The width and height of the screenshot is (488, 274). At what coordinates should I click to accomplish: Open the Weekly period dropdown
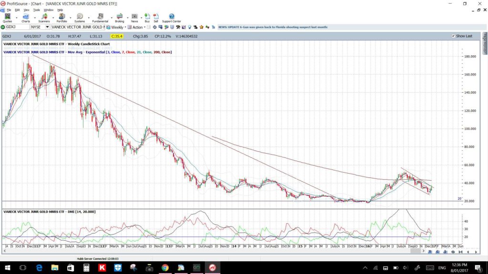coord(125,27)
